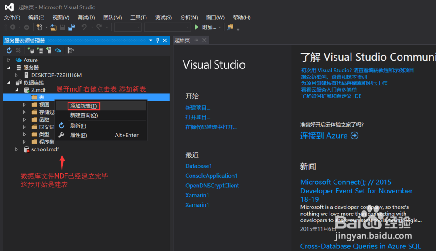
Task: Open recent project OpenDNSCryptClient
Action: [x=212, y=185]
